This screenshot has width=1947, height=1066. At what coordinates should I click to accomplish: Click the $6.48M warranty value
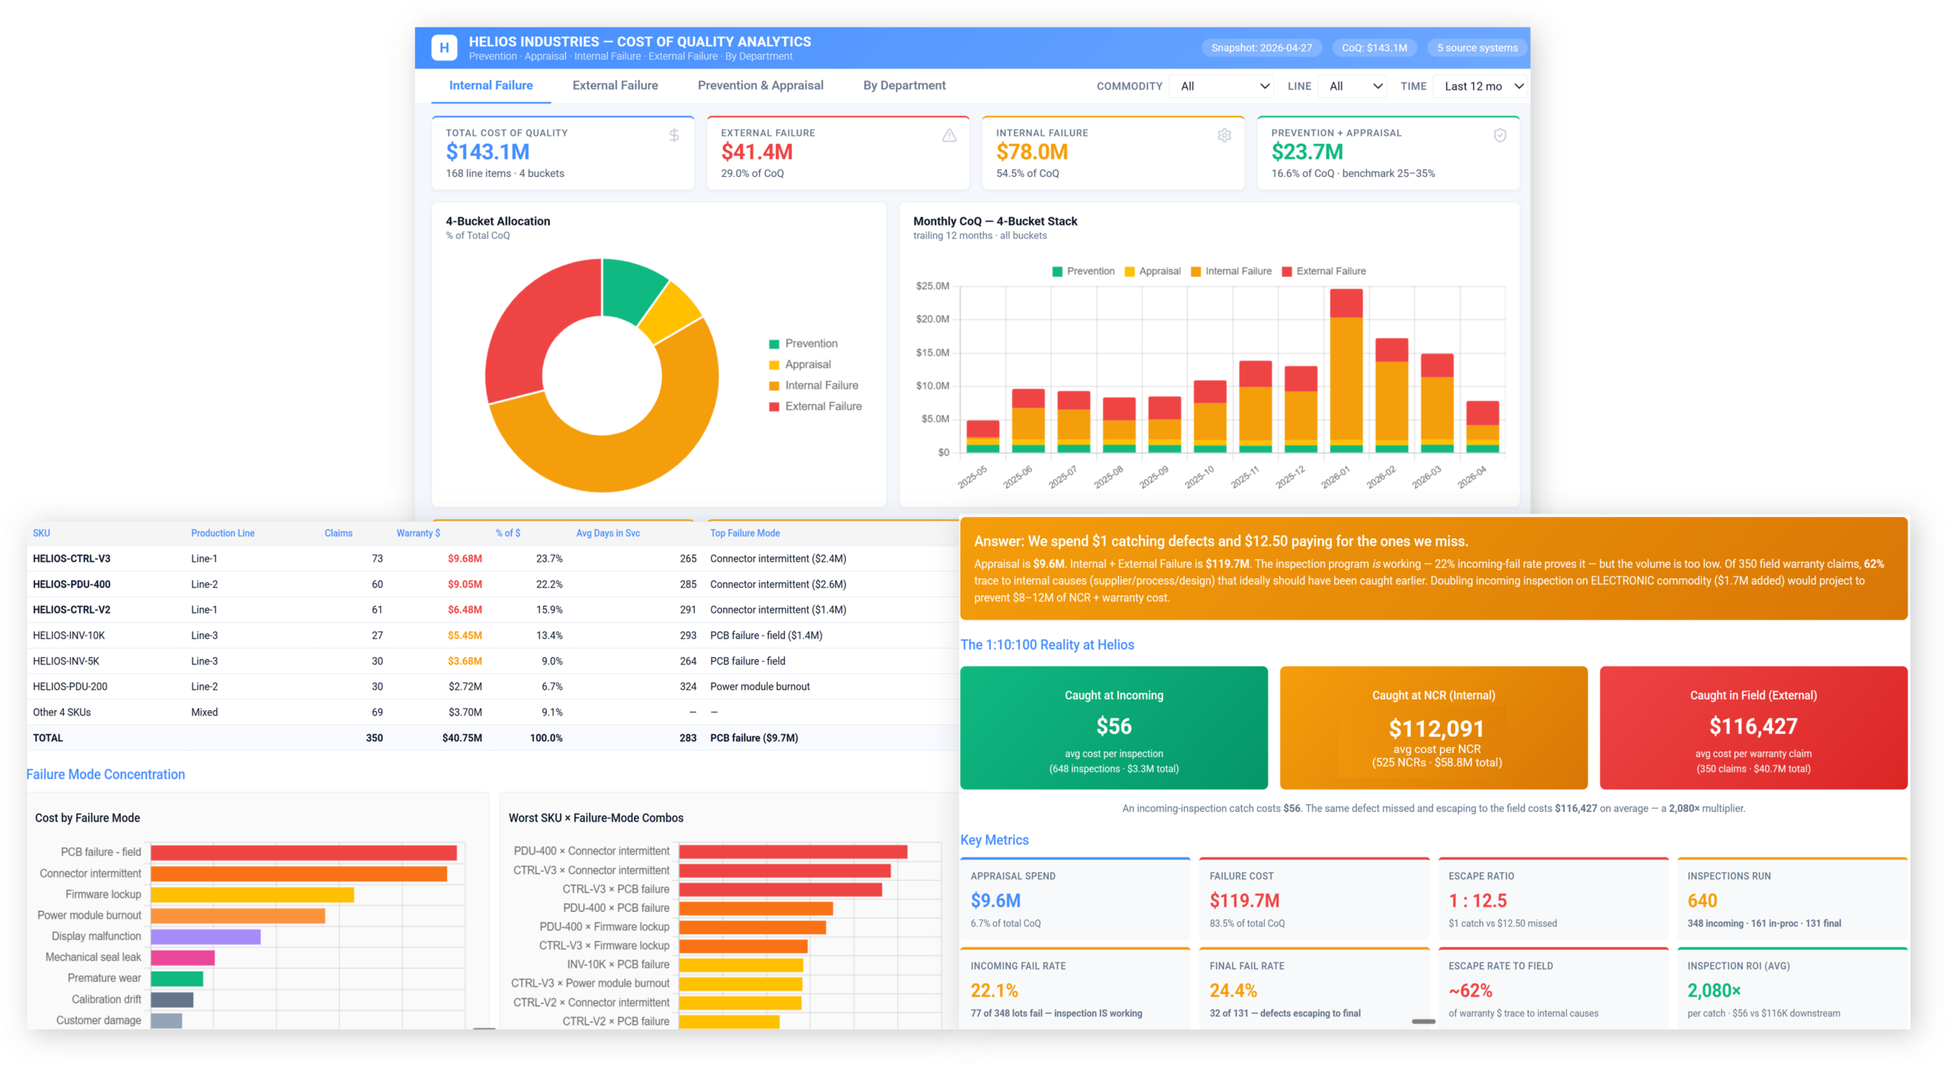click(465, 610)
